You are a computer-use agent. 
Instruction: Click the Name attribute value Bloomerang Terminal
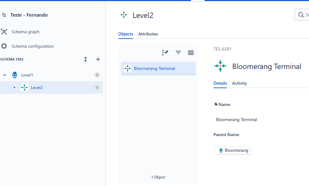237,120
